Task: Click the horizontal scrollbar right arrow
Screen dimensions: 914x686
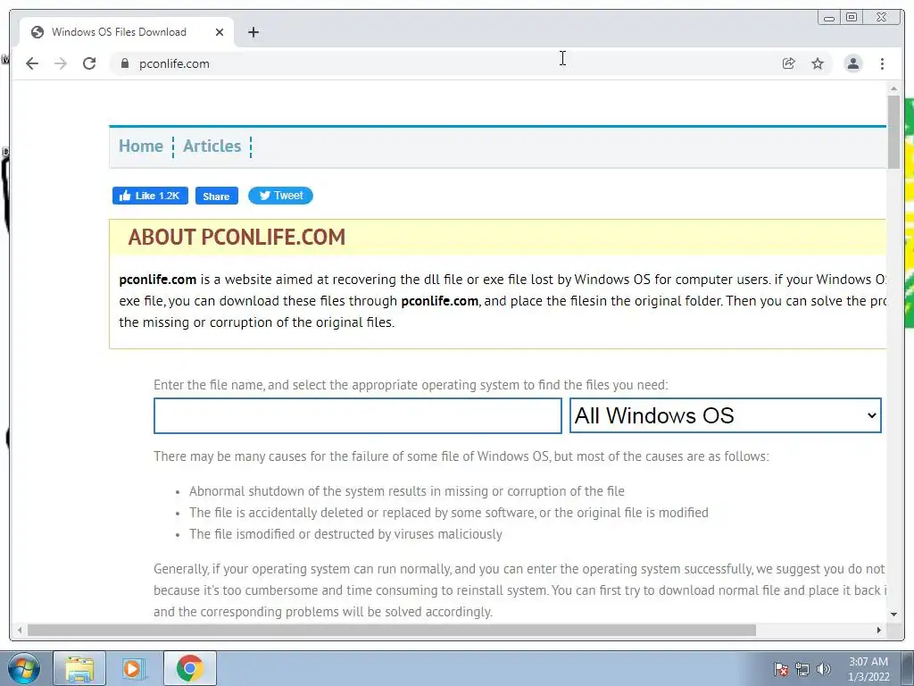Action: [879, 630]
